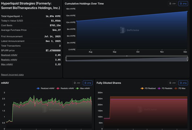Screen dimensions: 192x130
Task: Click the Total Transactions label
Action: point(11,46)
